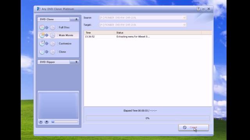This screenshot has width=250, height=140.
Task: Stop the preview playback
Action: point(46,122)
